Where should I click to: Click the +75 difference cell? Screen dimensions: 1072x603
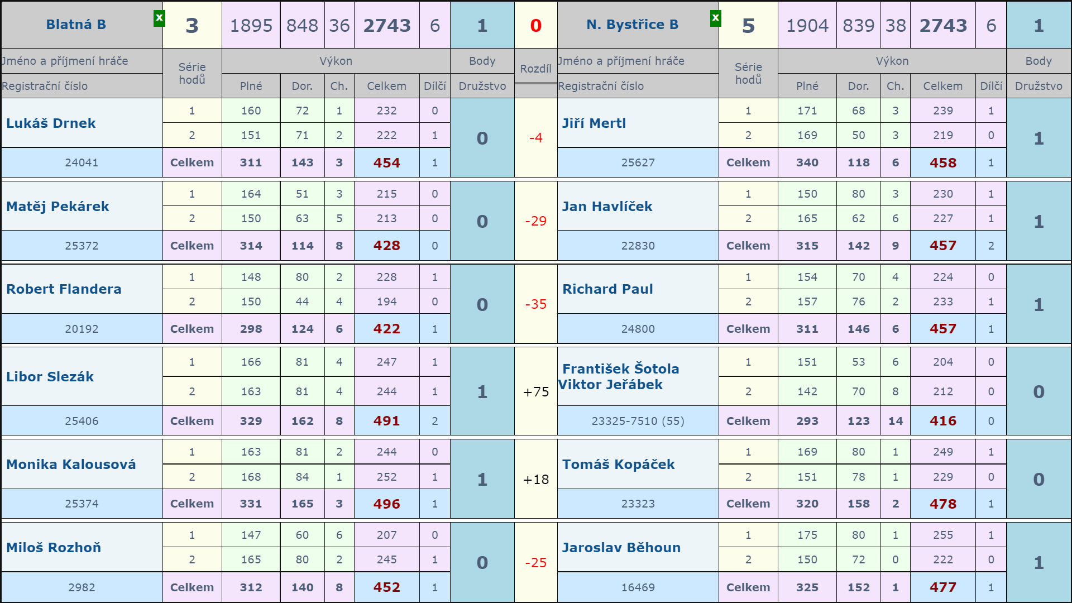point(535,392)
